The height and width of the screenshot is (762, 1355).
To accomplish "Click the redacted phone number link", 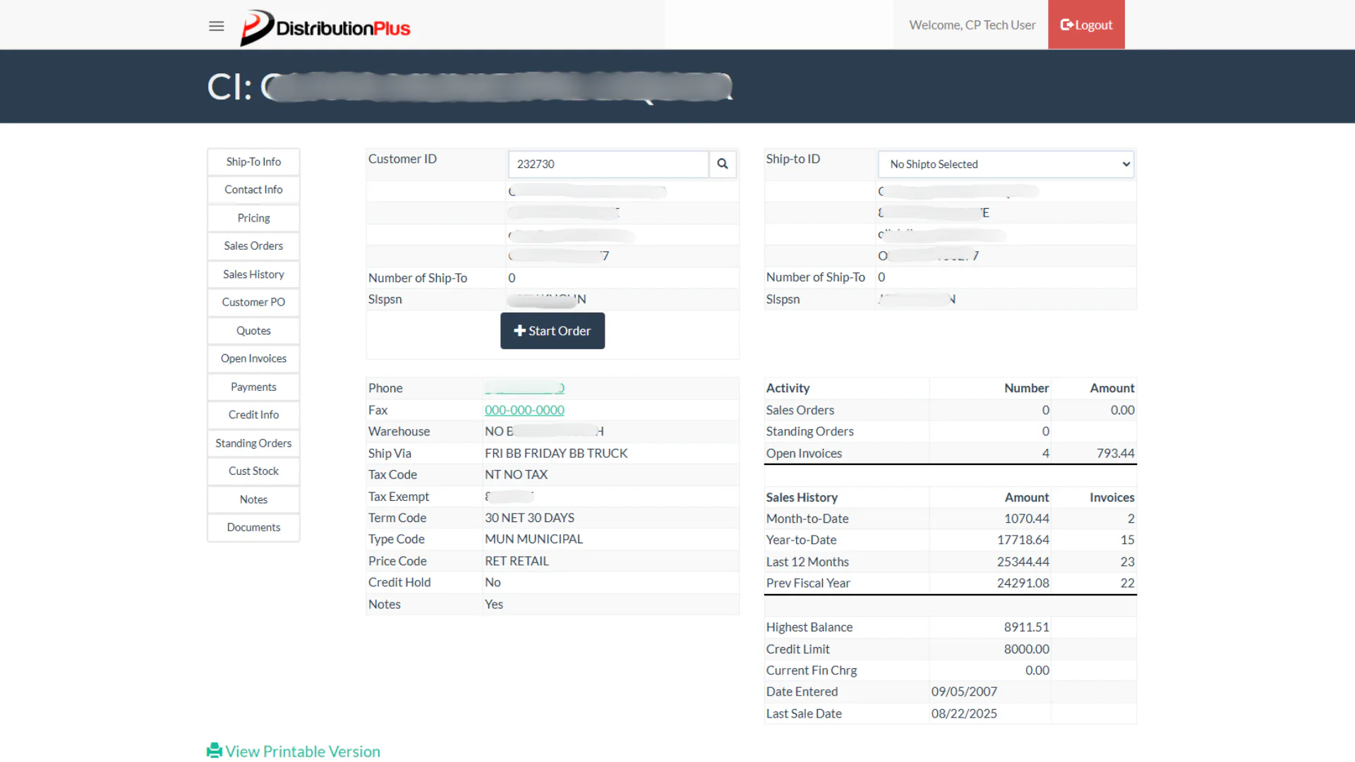I will coord(524,388).
